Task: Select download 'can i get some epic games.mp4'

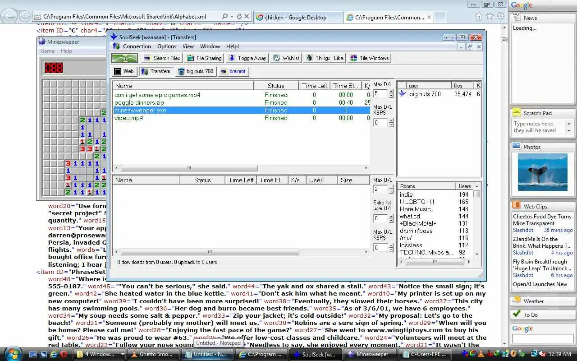Action: click(241, 95)
